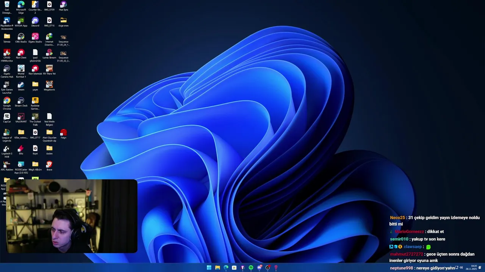Click the webcam overlay of the streamer

(72, 216)
